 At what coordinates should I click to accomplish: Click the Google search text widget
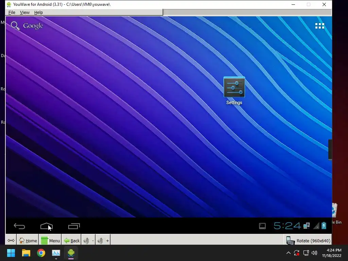[33, 26]
